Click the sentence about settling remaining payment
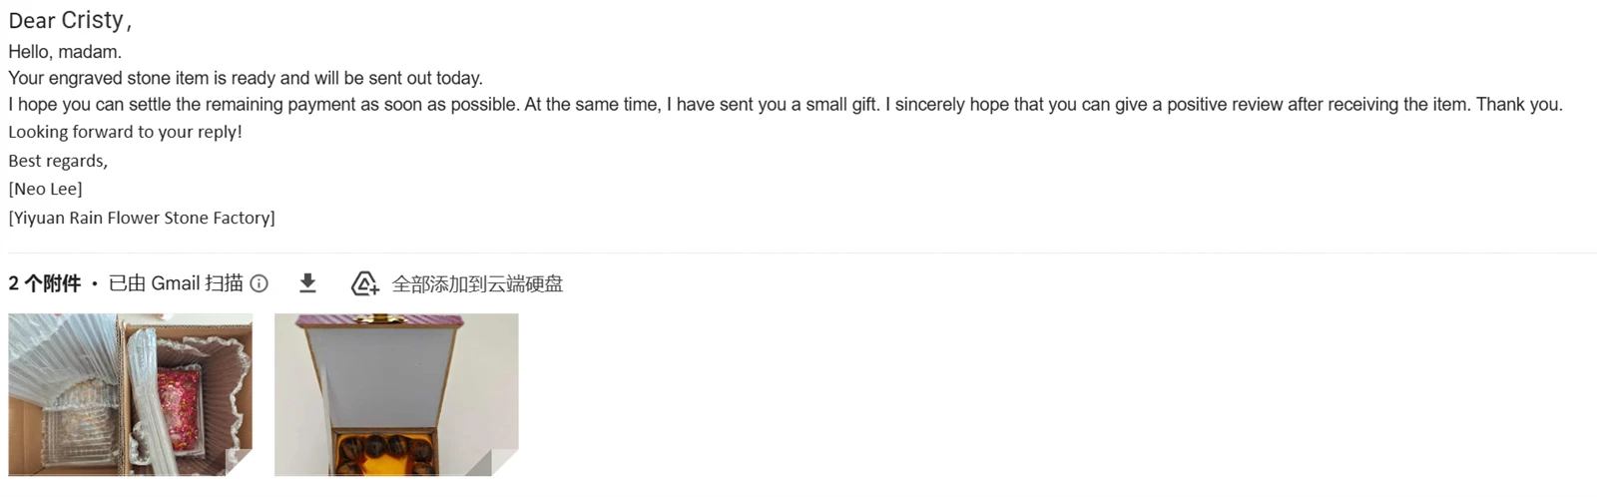The image size is (1597, 497). pyautogui.click(x=265, y=105)
